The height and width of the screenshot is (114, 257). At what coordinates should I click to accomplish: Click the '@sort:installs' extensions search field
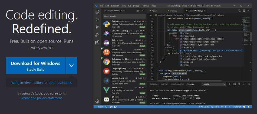[x=124, y=17]
